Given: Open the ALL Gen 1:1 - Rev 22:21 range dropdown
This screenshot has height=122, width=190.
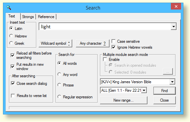Looking at the screenshot, I should tap(144, 90).
